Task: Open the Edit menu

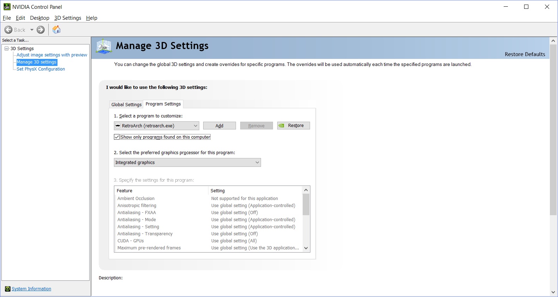Action: pyautogui.click(x=20, y=18)
